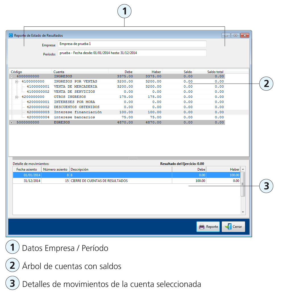Screen dimensions: 283x306
Task: Select the DESCUENTOS OBTENIDOS account row
Action: (x=76, y=107)
